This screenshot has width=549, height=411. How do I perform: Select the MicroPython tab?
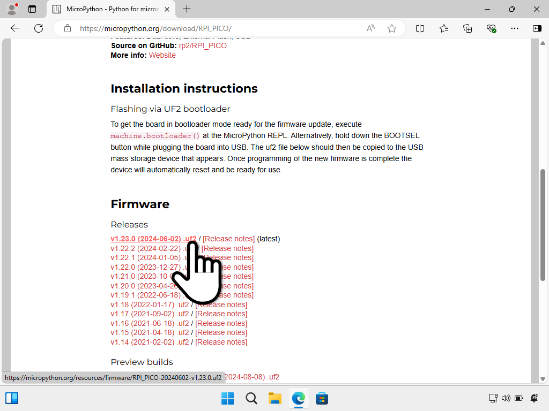point(111,10)
